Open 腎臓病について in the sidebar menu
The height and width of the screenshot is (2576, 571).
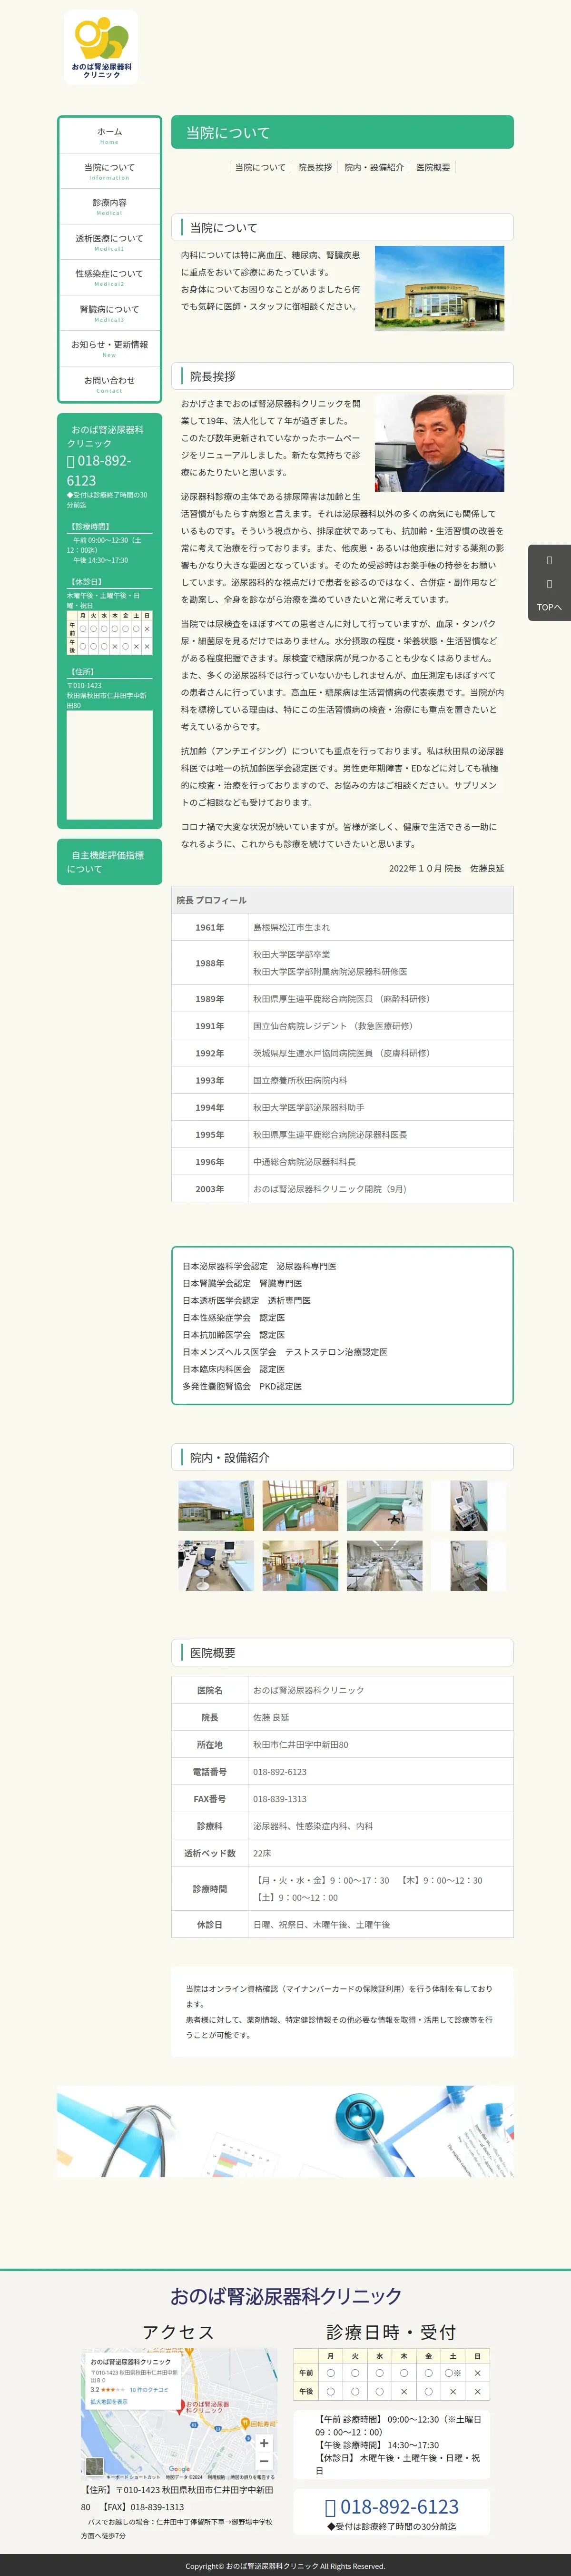[x=110, y=313]
